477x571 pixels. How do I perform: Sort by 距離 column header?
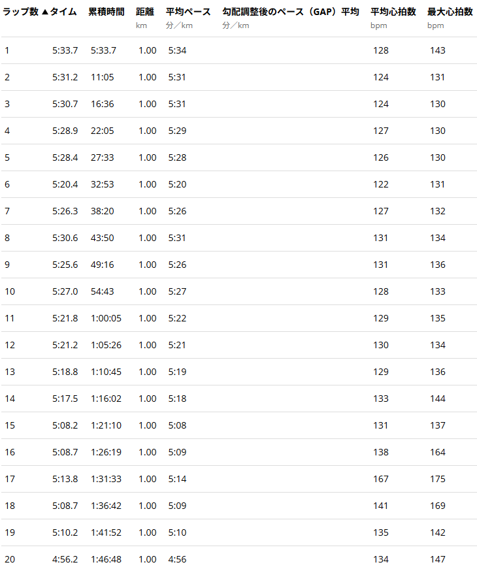pos(145,12)
